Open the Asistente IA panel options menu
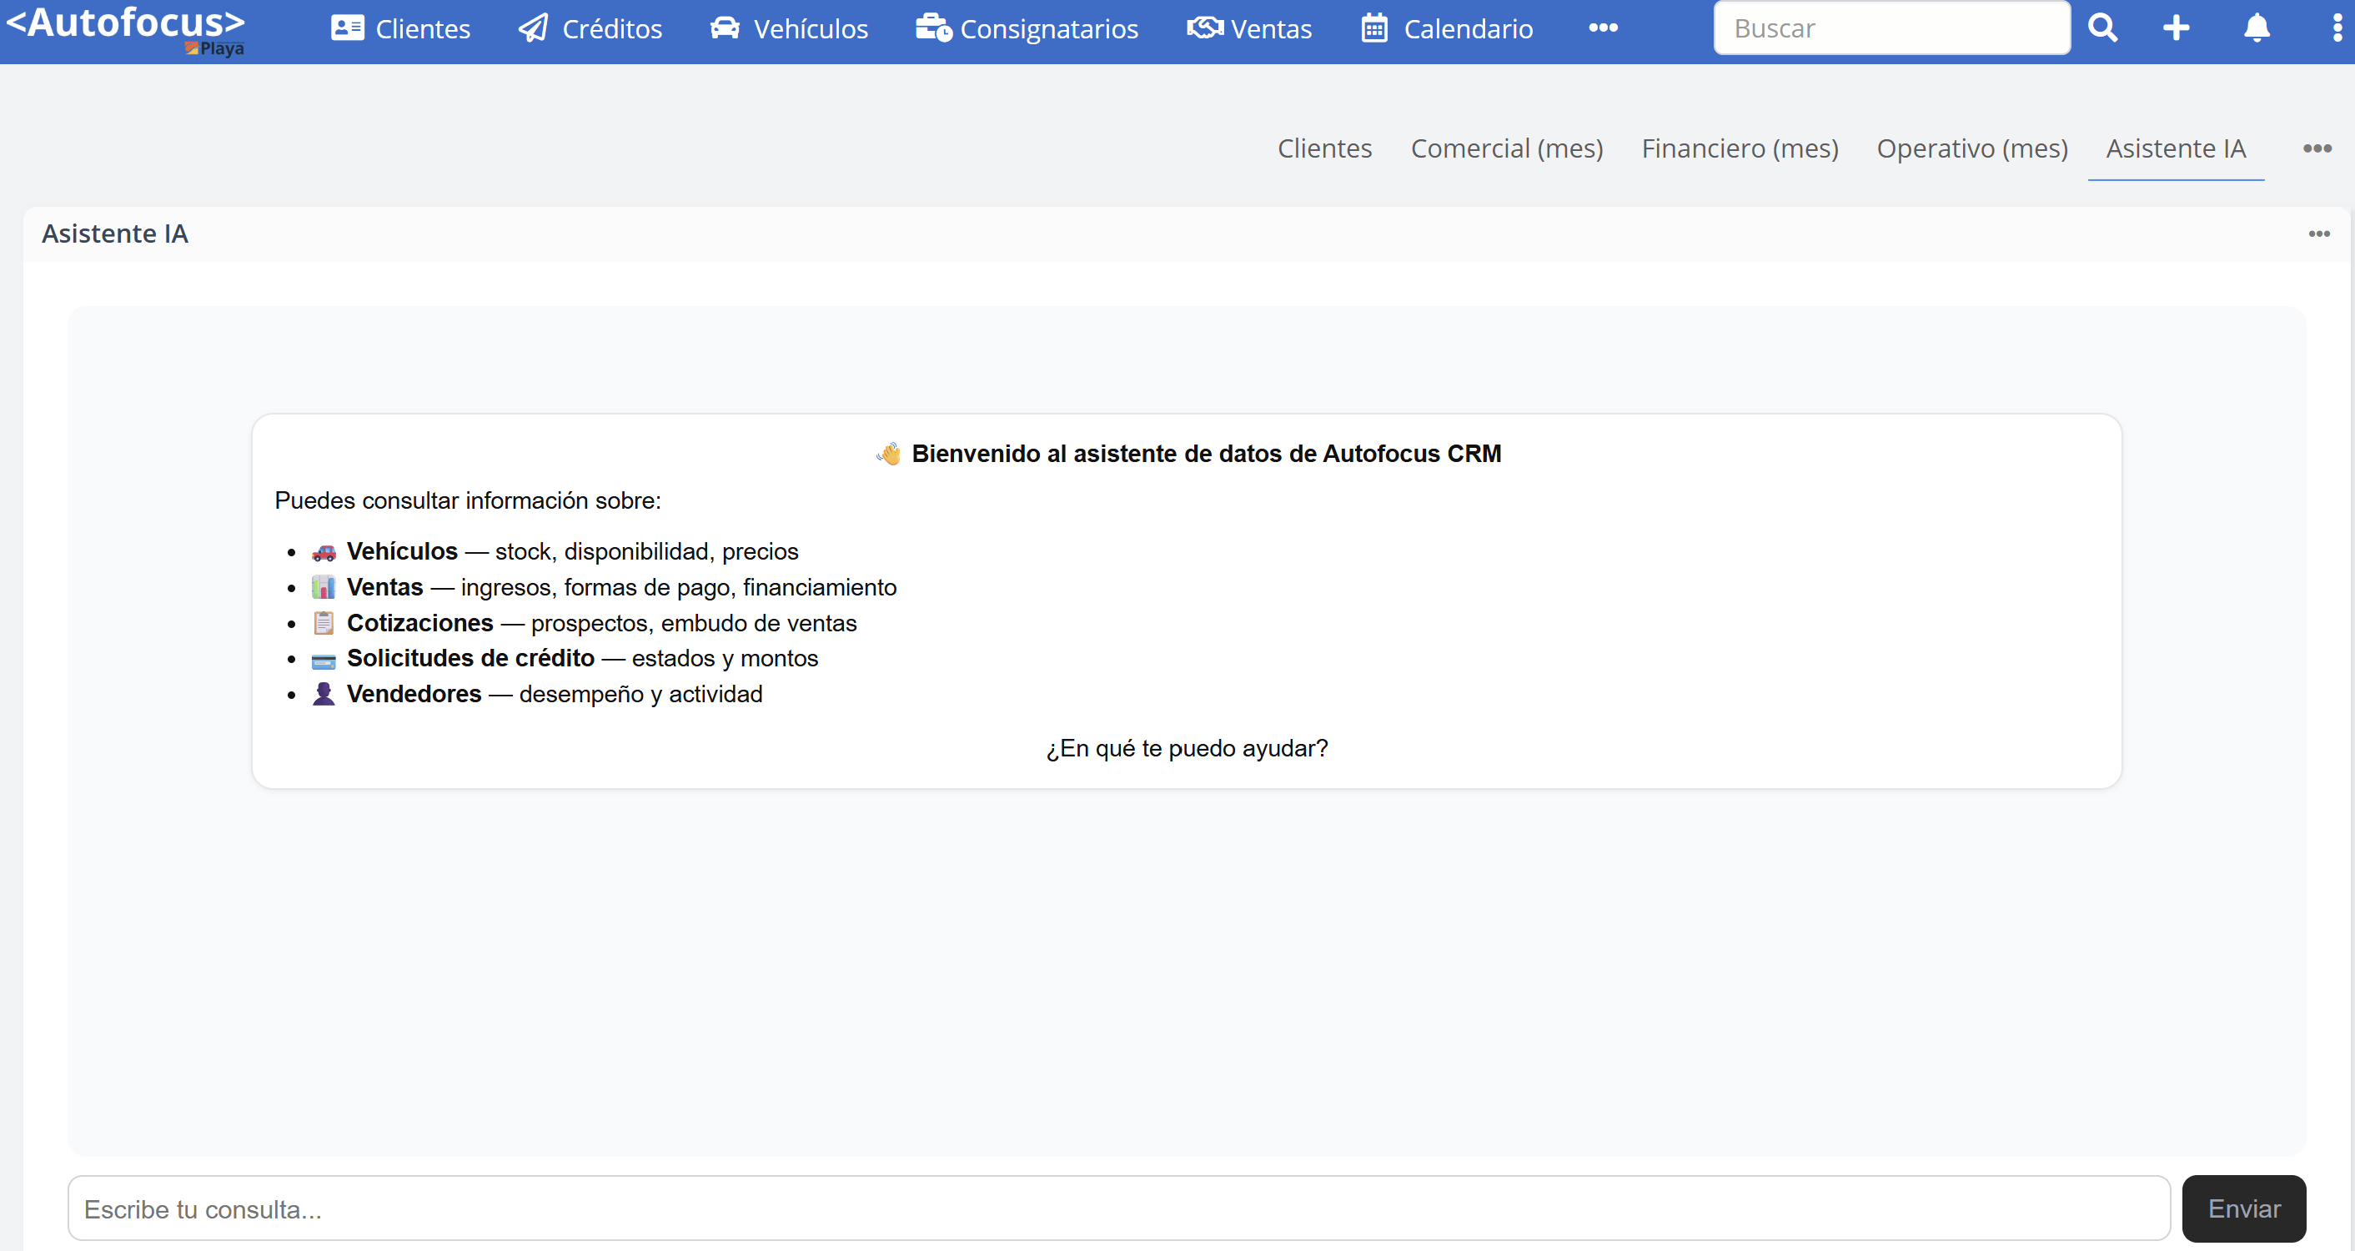 [x=2319, y=234]
